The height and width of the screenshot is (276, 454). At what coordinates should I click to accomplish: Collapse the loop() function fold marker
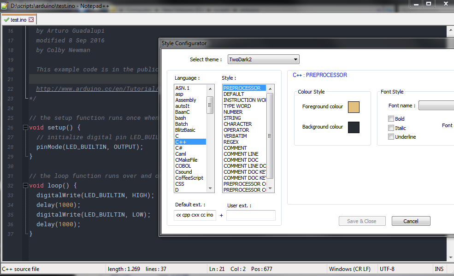click(25, 185)
